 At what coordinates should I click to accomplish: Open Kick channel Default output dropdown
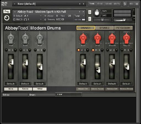pyautogui.click(x=11, y=84)
